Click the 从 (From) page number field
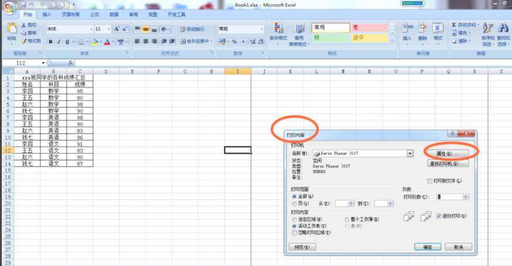This screenshot has width=512, height=266. point(342,203)
